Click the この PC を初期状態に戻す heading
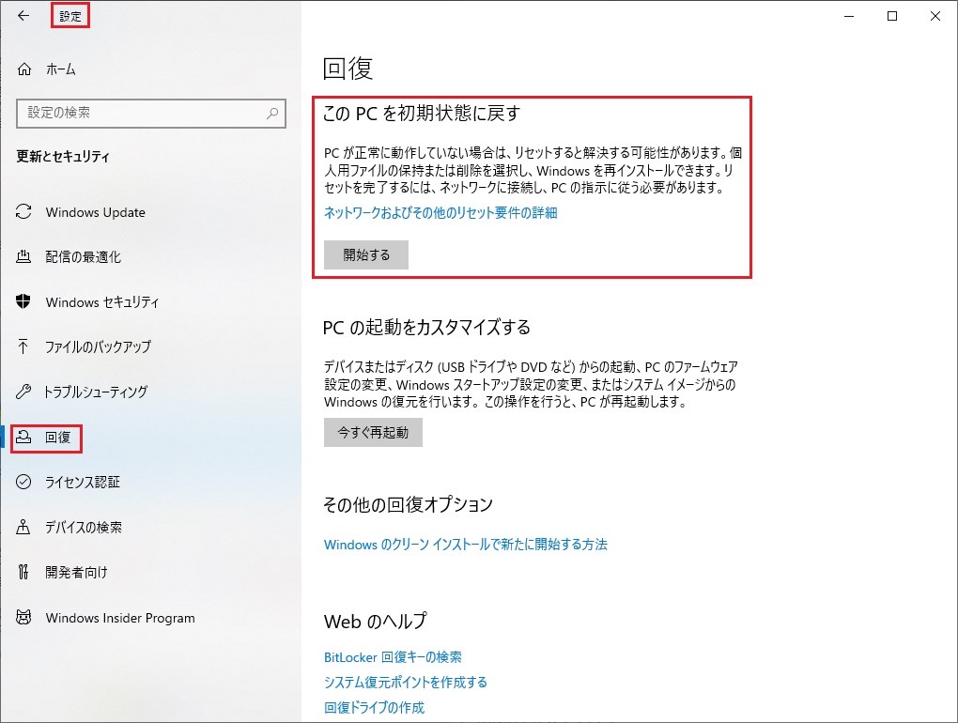958x723 pixels. pos(422,113)
